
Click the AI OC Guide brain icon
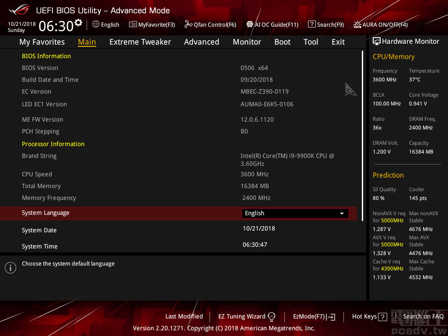pyautogui.click(x=250, y=24)
